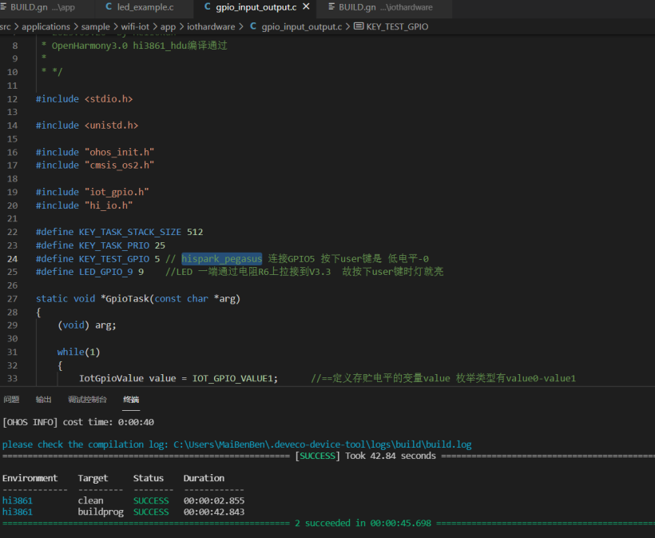Click the highlighted hispark_pegasus text on line 24

221,259
